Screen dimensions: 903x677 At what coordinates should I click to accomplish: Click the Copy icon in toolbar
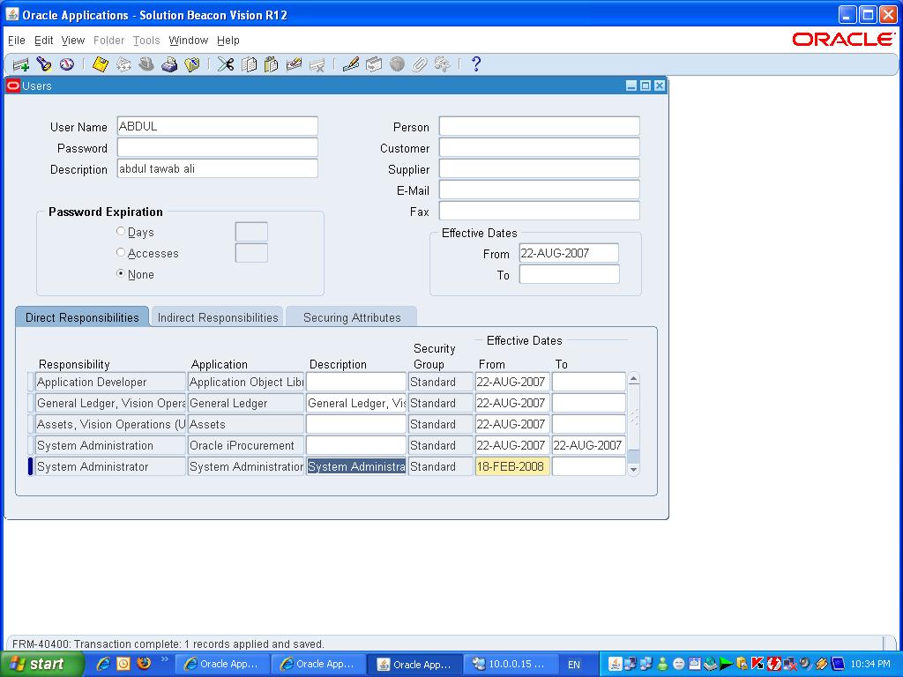pos(249,64)
